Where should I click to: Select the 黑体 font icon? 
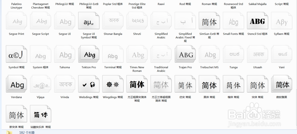pyautogui.click(x=209, y=84)
